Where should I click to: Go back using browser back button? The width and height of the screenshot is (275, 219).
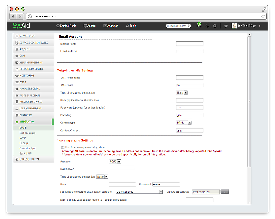13,16
